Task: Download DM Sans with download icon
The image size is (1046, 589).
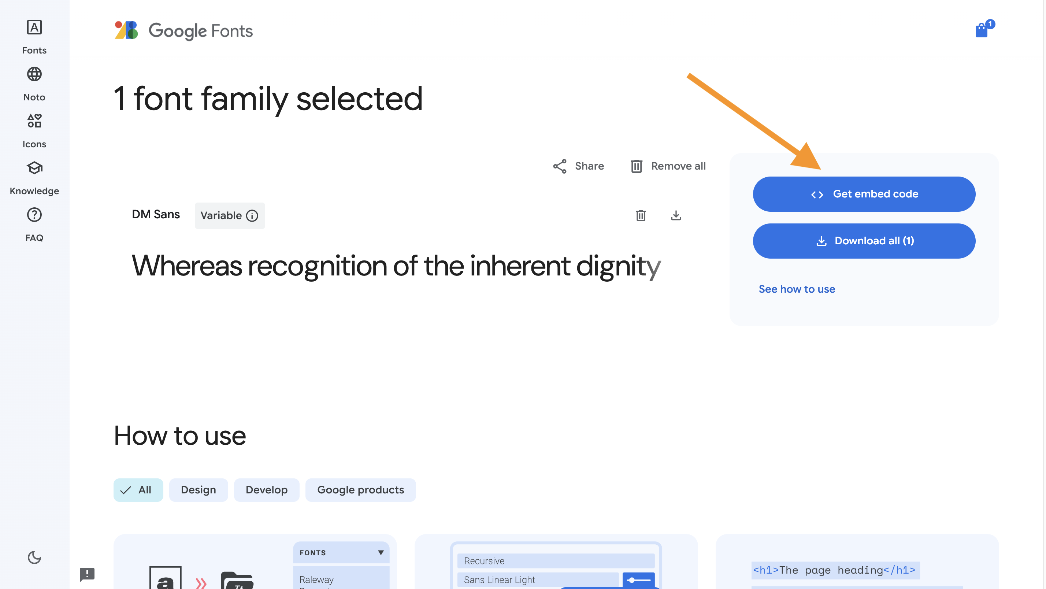Action: pos(676,215)
